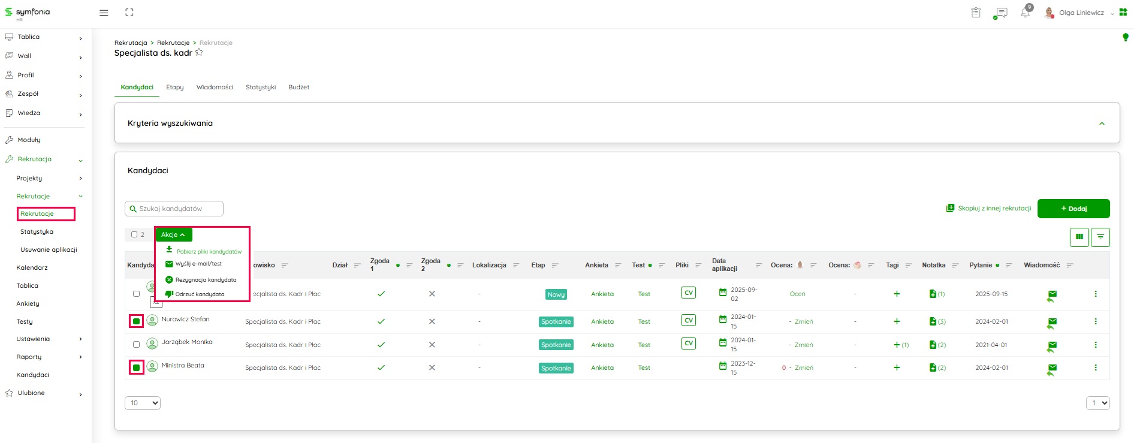Toggle fullscreen mode icon
The image size is (1134, 443).
[129, 13]
